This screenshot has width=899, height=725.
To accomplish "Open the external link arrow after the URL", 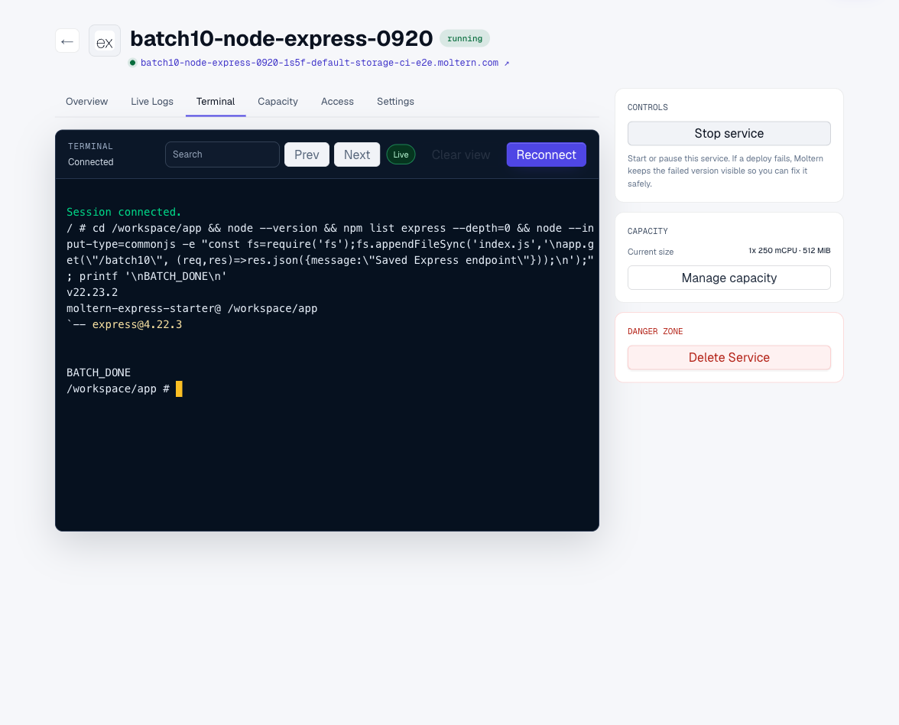I will tap(507, 63).
